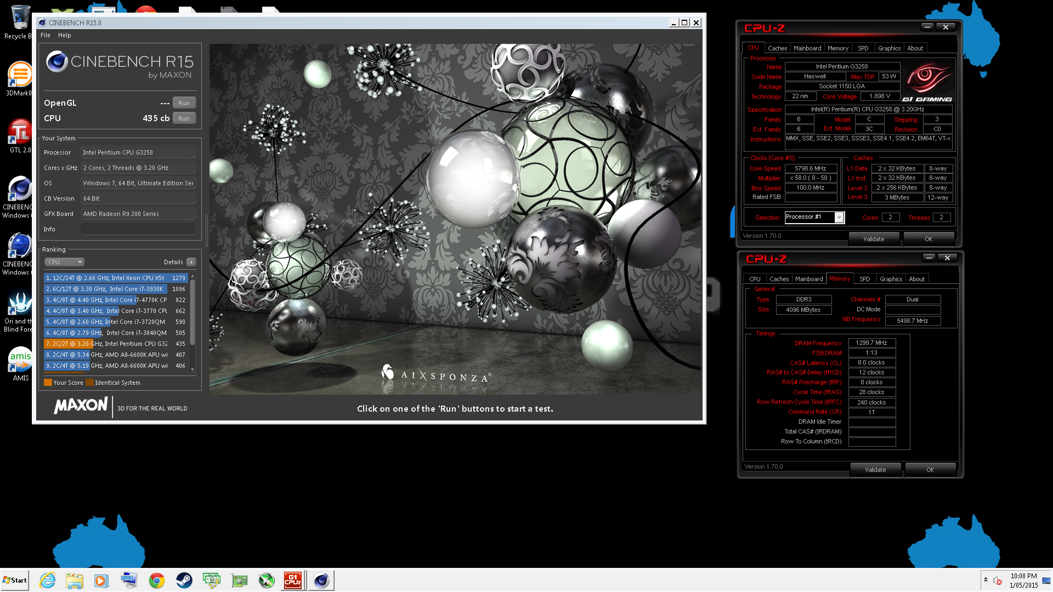Click the MAXON logo
The width and height of the screenshot is (1053, 592).
81,406
